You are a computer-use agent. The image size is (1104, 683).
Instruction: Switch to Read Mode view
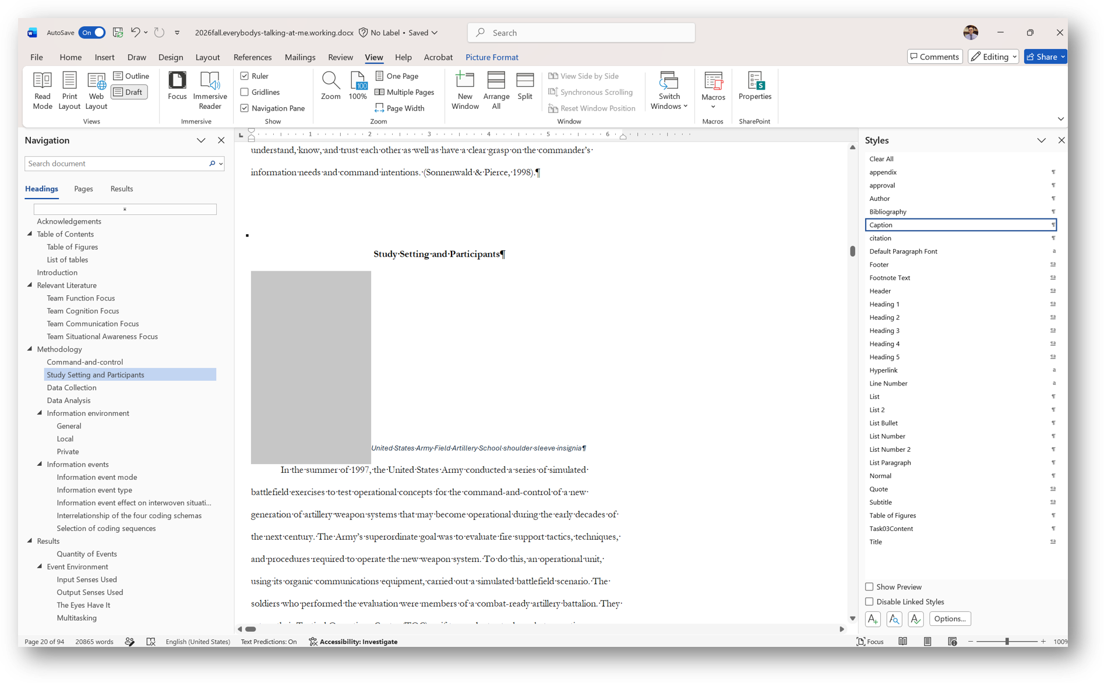pyautogui.click(x=43, y=91)
